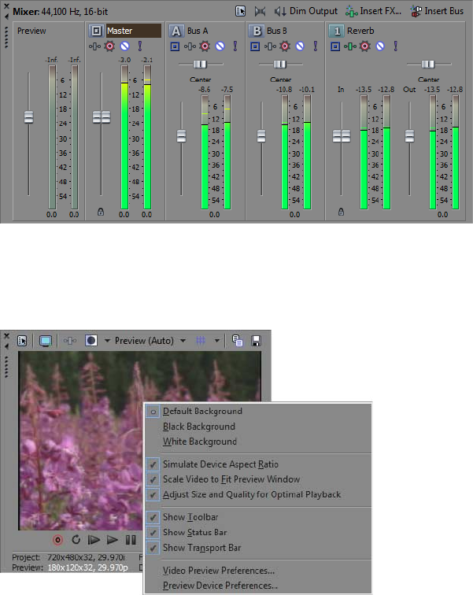
Task: Select Default Background menu option
Action: click(x=258, y=412)
